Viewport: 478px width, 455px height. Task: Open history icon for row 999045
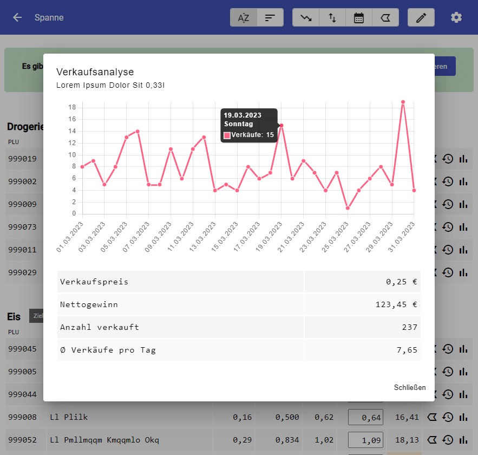tap(448, 349)
